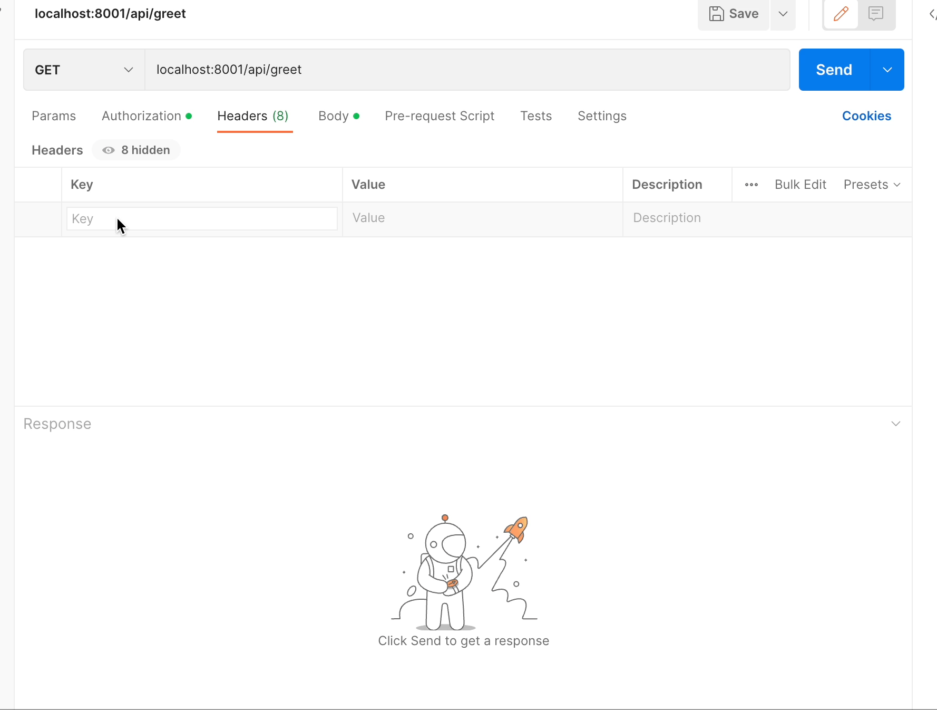Open the comments icon

point(876,14)
